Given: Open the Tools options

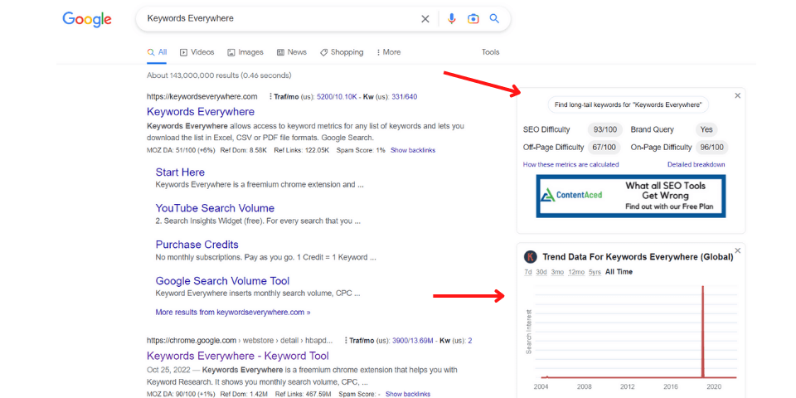Looking at the screenshot, I should (490, 52).
